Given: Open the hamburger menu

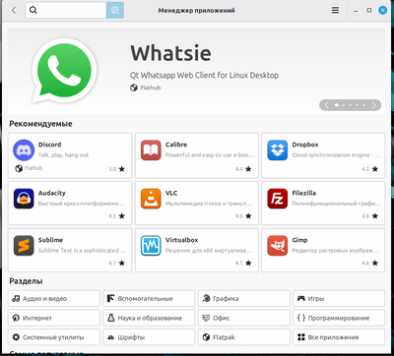Looking at the screenshot, I should (x=335, y=11).
